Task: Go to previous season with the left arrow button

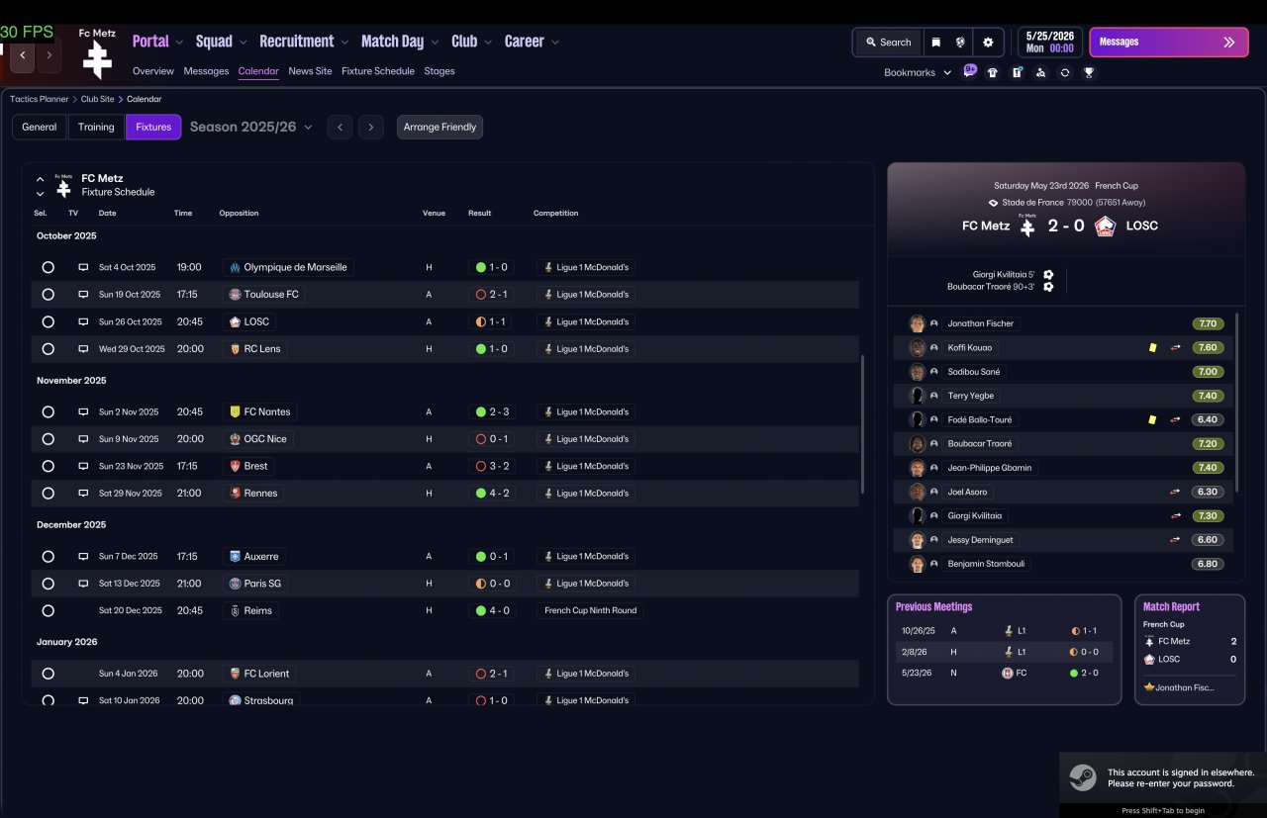Action: (340, 127)
